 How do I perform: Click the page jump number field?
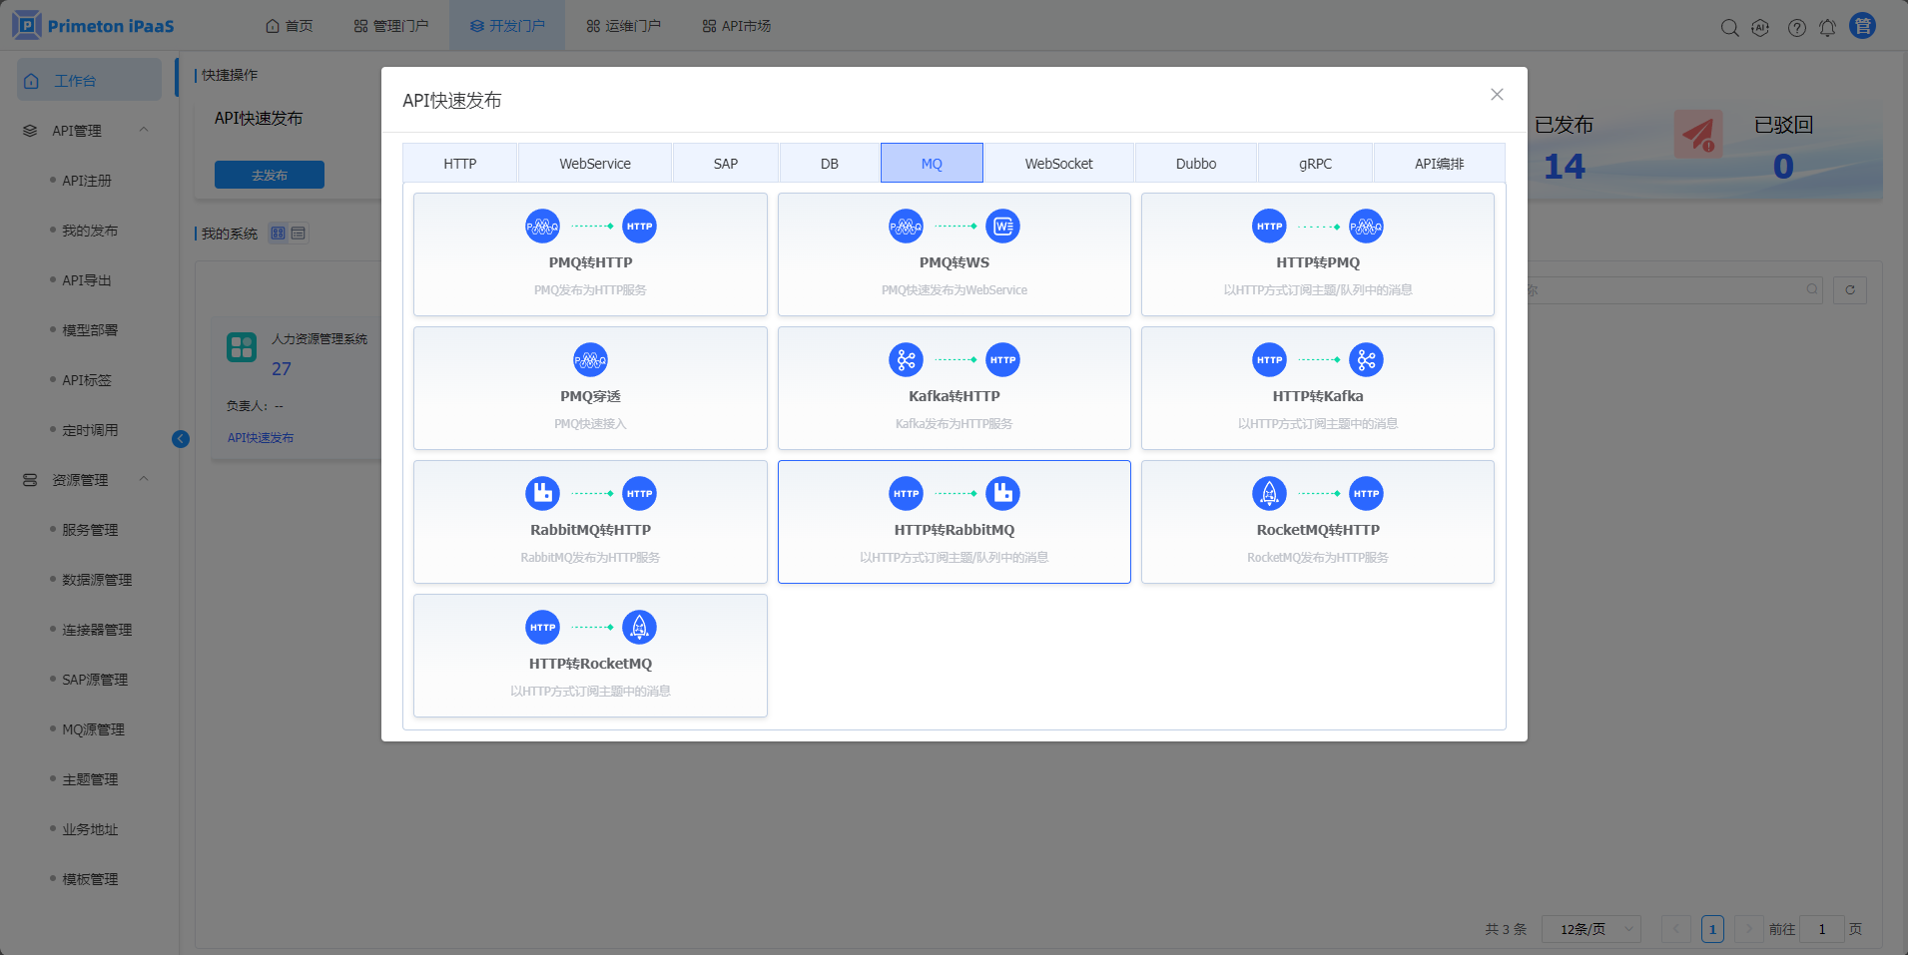tap(1821, 929)
